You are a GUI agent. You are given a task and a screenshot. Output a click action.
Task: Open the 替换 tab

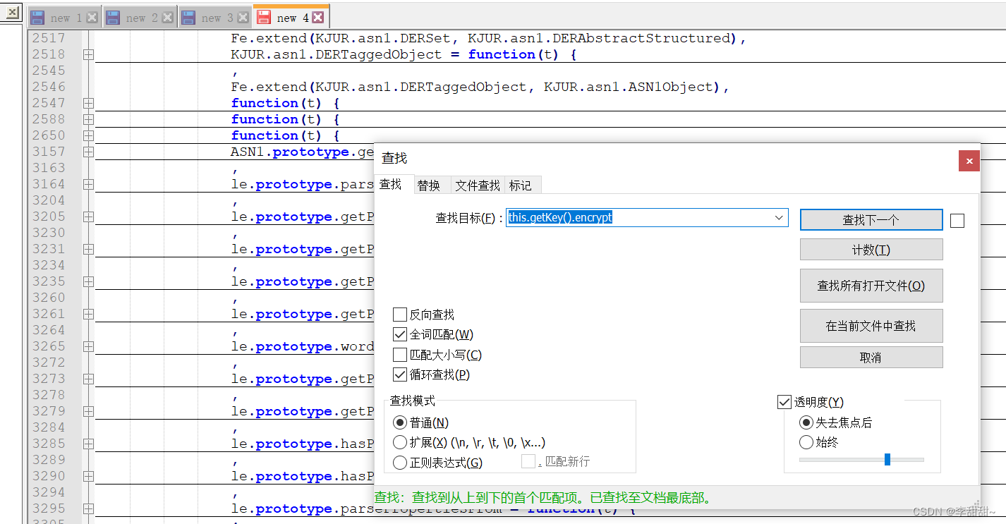pyautogui.click(x=429, y=185)
